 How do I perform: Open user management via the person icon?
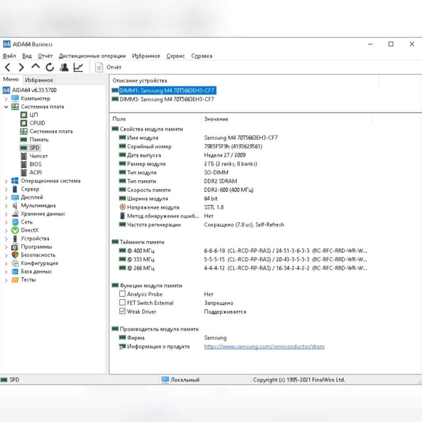tap(64, 67)
